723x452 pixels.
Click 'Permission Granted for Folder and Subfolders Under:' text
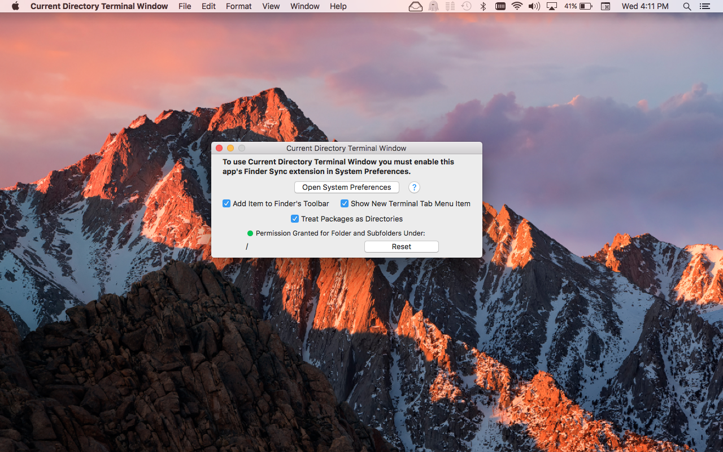click(341, 233)
